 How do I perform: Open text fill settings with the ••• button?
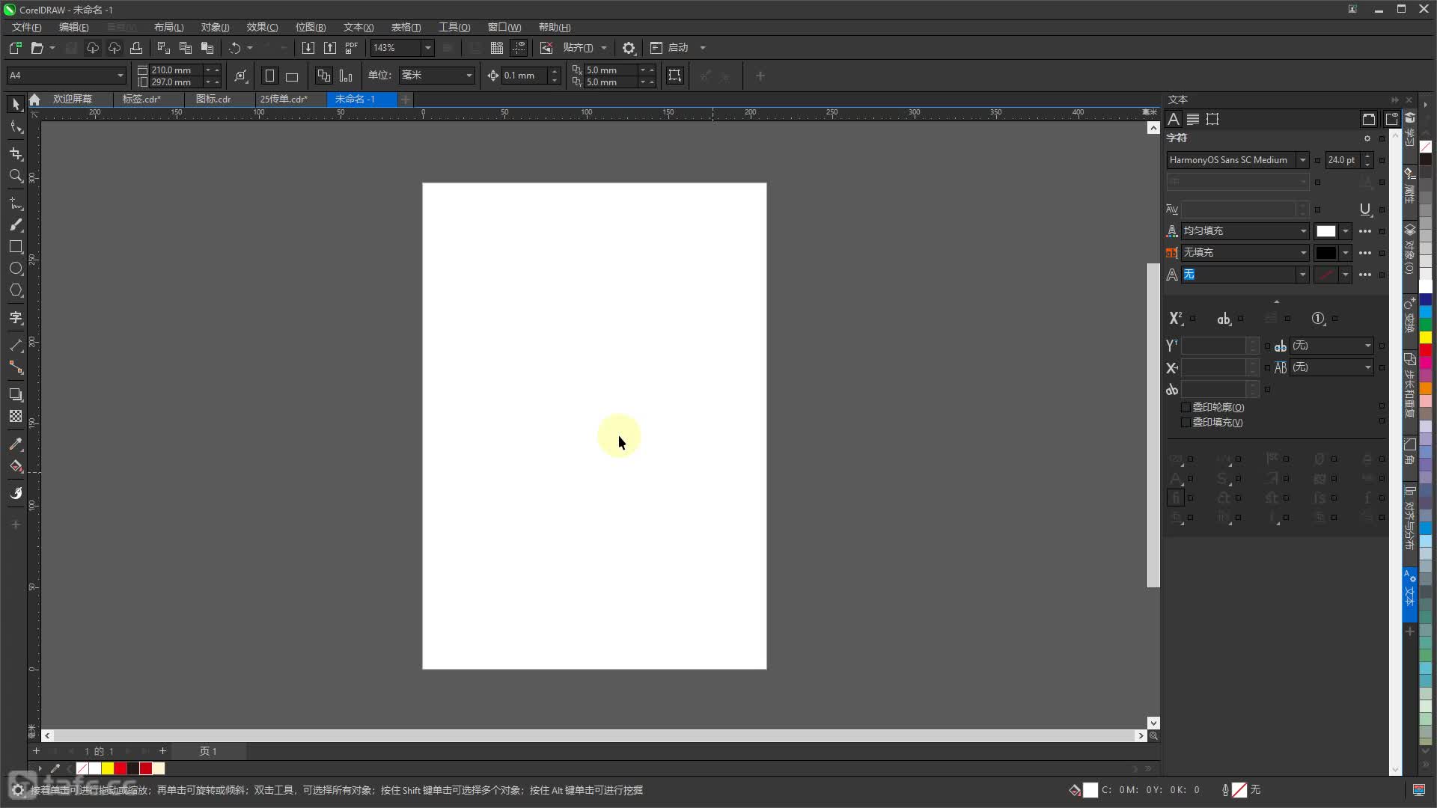[1365, 231]
